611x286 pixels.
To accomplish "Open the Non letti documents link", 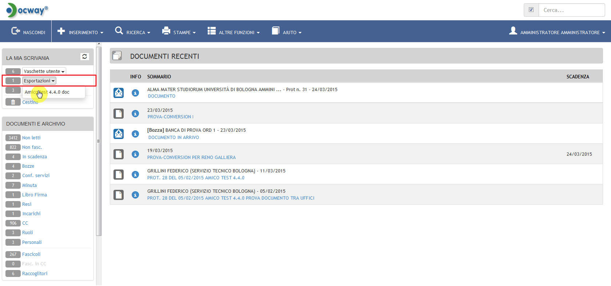I will tap(31, 138).
